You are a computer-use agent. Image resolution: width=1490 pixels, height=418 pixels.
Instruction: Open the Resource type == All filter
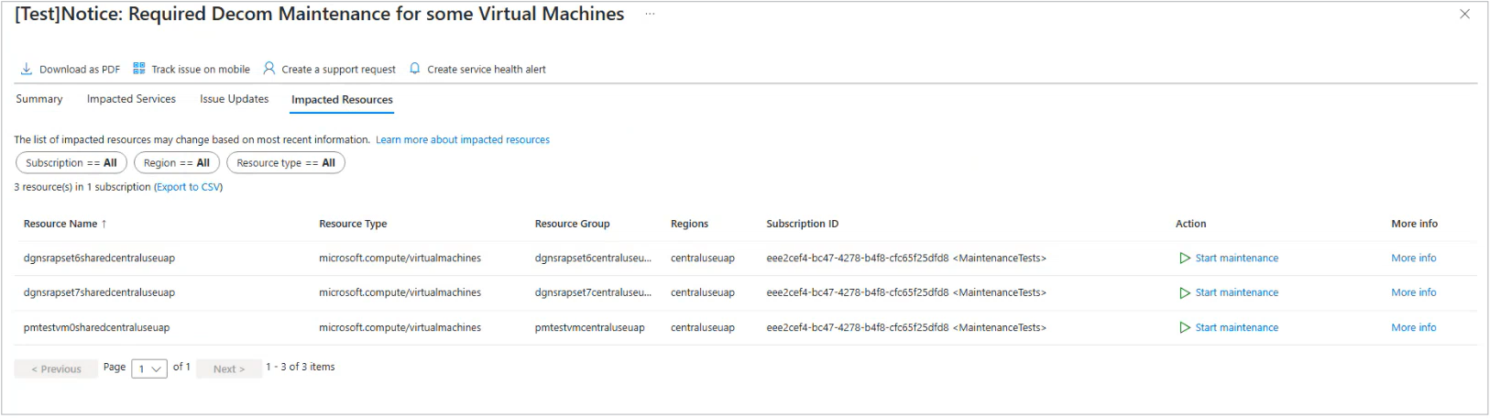coord(286,163)
